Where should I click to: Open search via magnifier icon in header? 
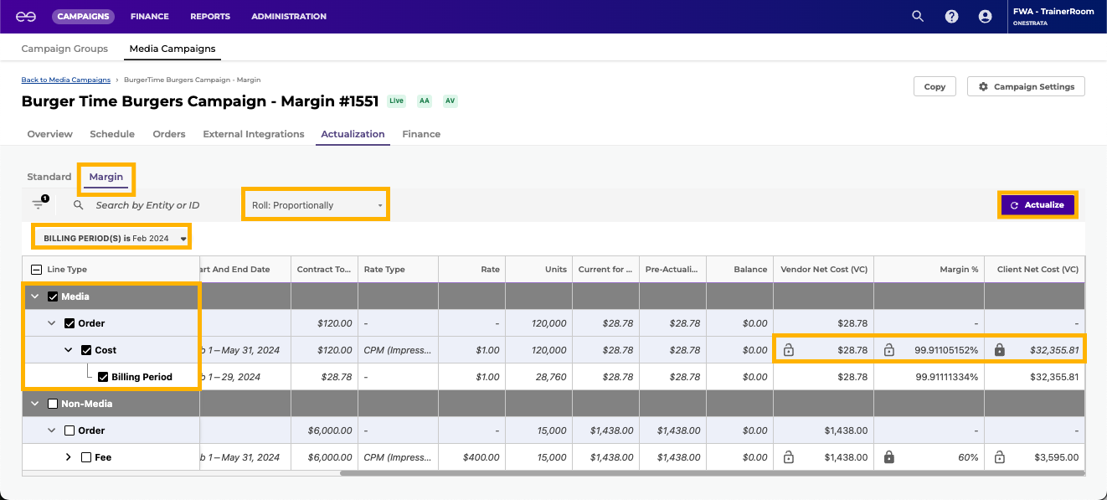918,16
